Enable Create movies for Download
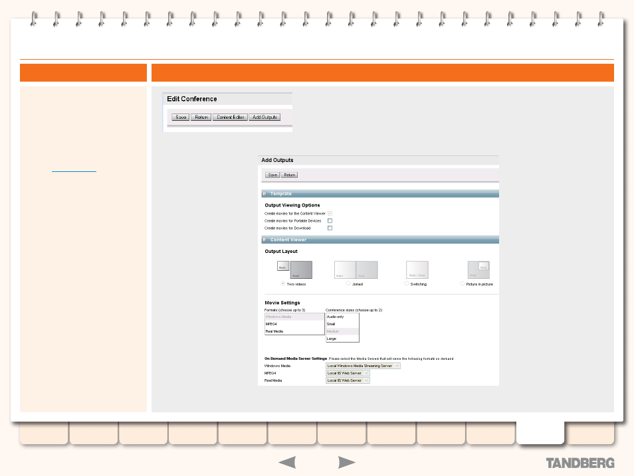Screen dimensions: 634x476 [330, 228]
